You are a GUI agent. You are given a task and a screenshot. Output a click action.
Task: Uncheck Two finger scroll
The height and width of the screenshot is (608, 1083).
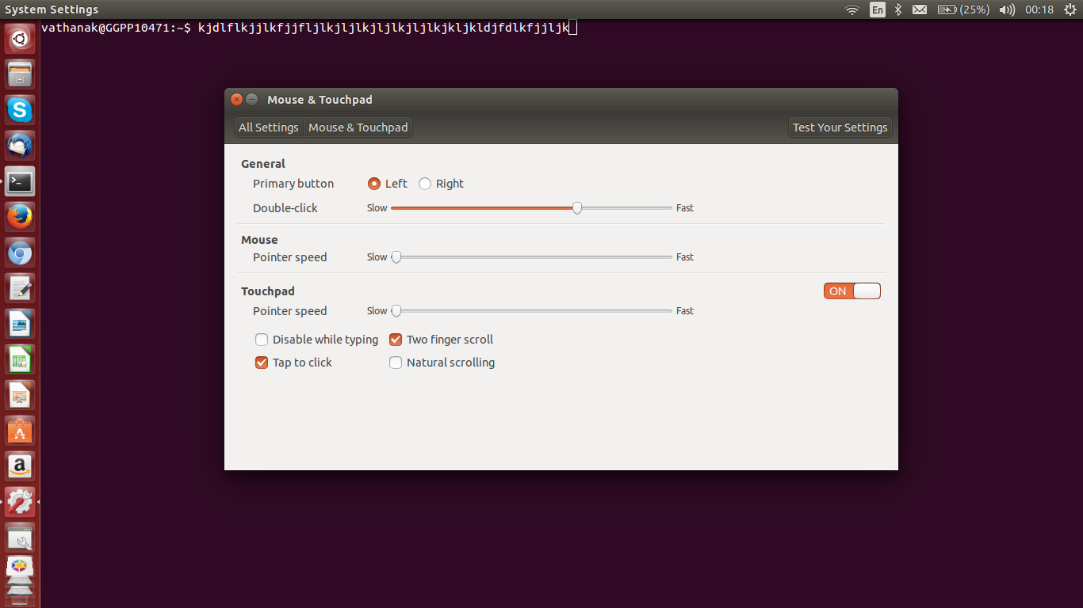click(396, 340)
